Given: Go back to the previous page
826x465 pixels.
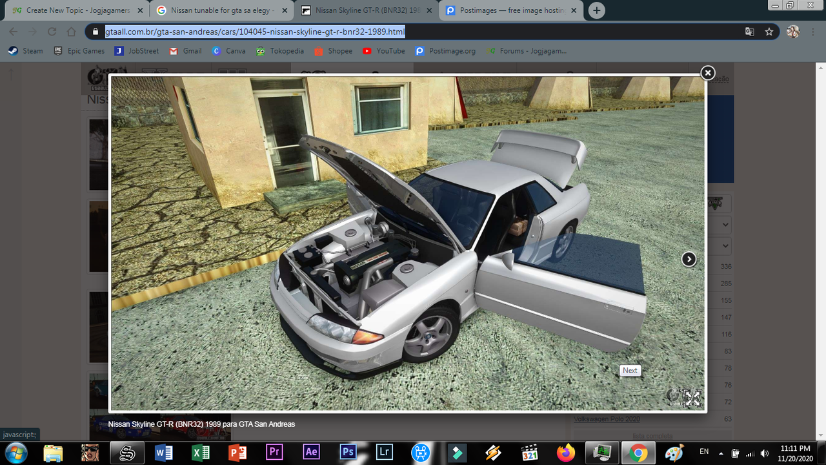Looking at the screenshot, I should tap(14, 32).
